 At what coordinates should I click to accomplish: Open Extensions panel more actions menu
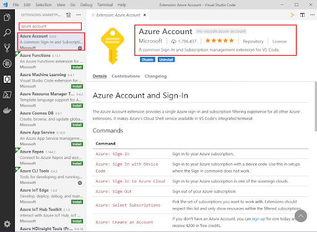[x=79, y=15]
